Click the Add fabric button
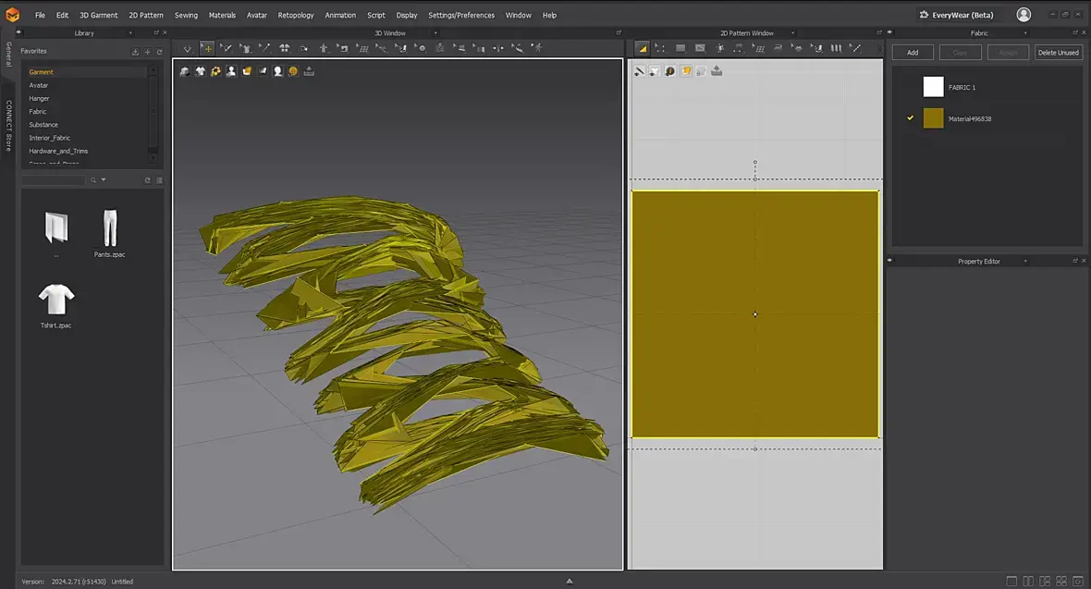 click(x=913, y=53)
